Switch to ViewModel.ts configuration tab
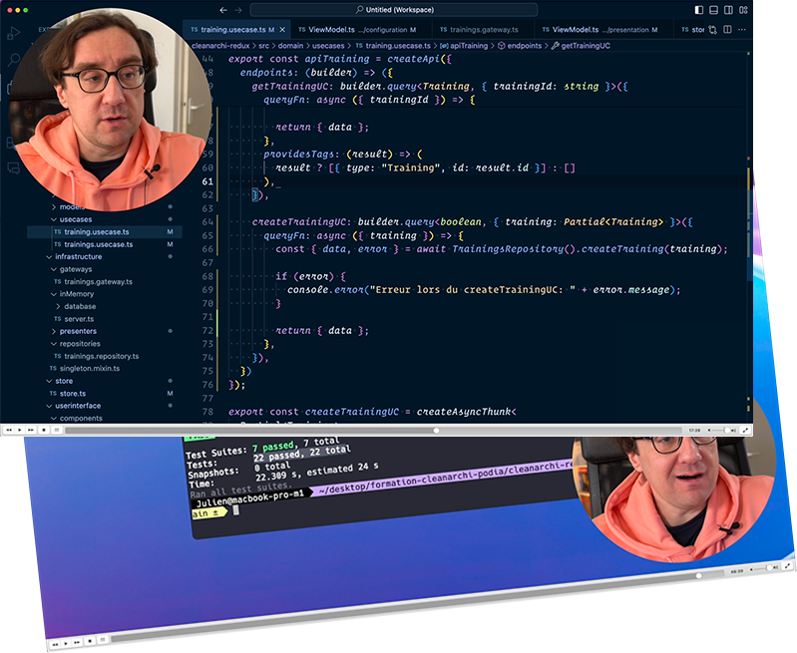 click(x=361, y=30)
